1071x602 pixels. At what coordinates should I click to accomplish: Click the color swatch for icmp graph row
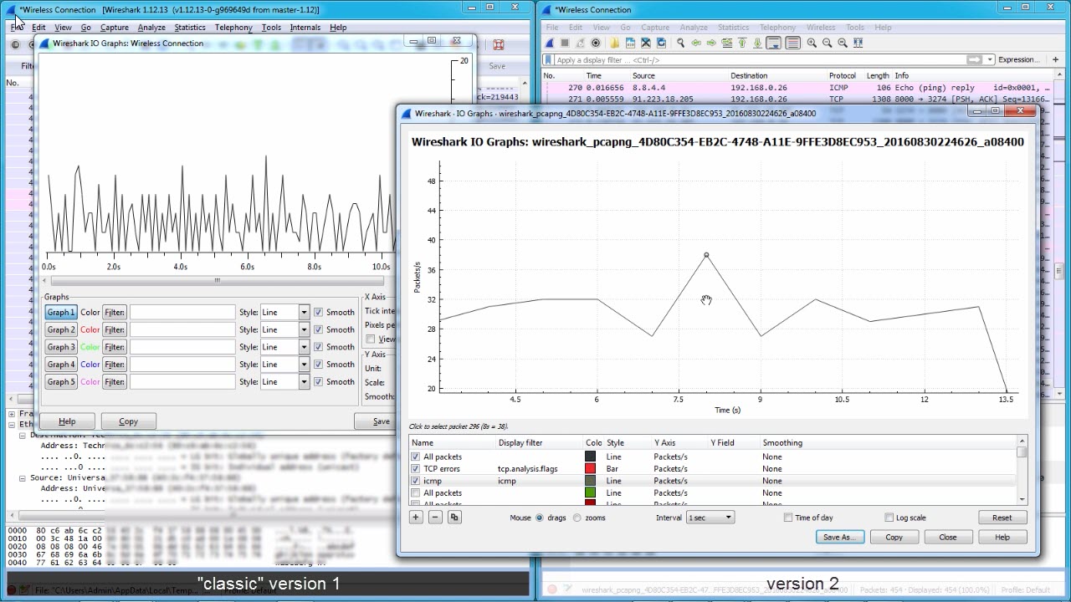[590, 481]
